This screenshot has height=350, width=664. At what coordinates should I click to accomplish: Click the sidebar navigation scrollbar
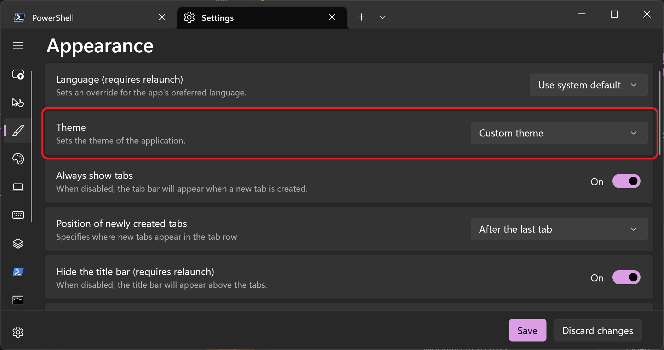point(32,147)
